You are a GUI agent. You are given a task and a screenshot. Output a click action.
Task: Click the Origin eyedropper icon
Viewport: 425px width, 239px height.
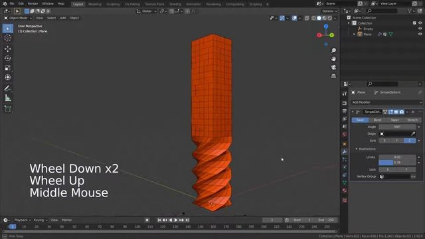(413, 133)
